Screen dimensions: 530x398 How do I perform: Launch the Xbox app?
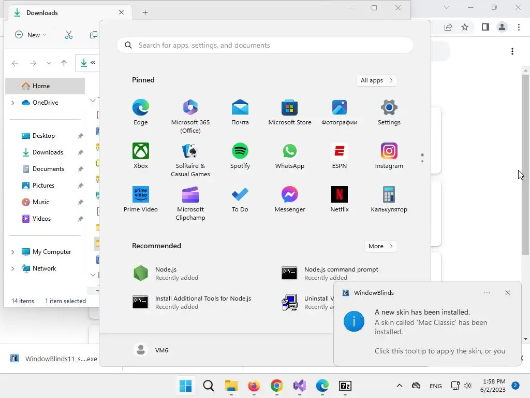click(x=141, y=156)
